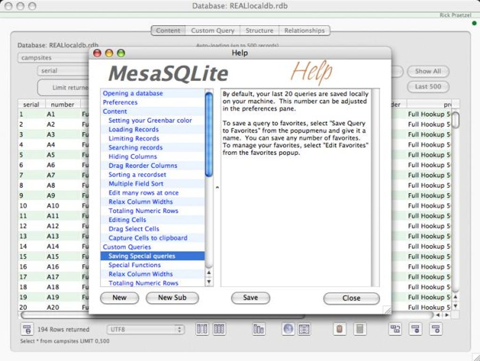Click the calculator icon beside the clipboard
Viewport: 480px width, 361px height.
point(360,329)
